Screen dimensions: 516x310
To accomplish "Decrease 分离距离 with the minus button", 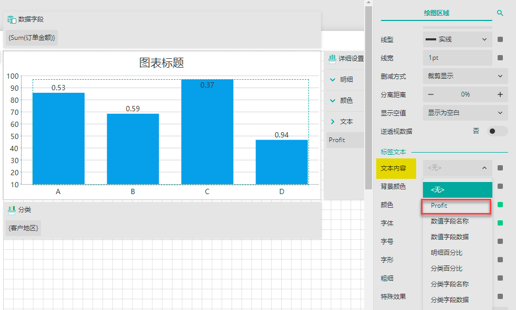I will (431, 94).
